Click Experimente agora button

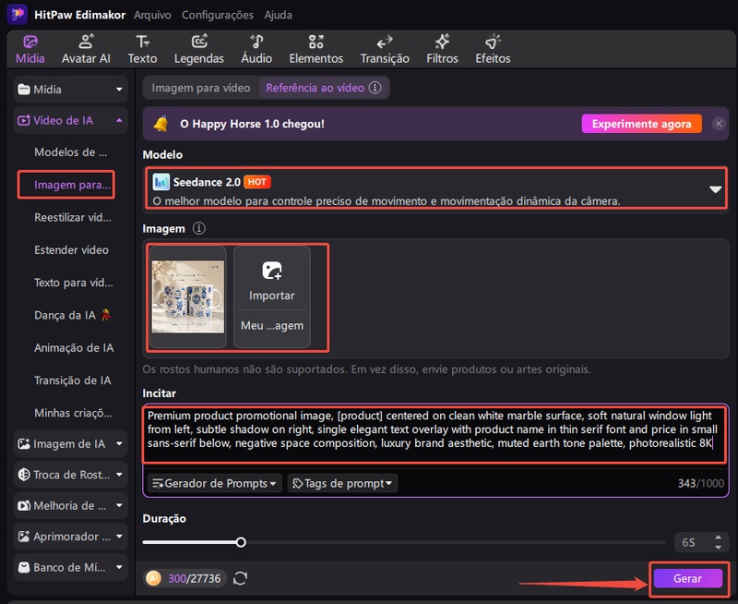641,124
